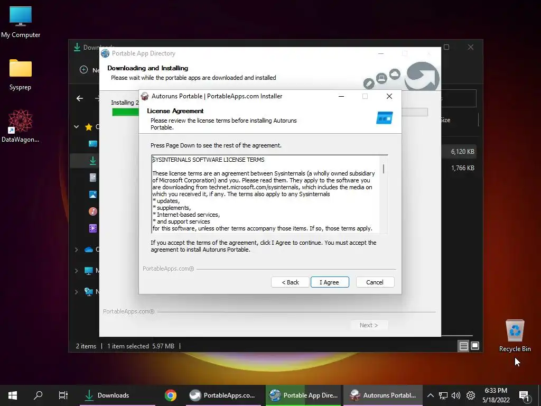Screen dimensions: 541x406
Task: Open the settings gear tray icon
Action: coord(471,395)
